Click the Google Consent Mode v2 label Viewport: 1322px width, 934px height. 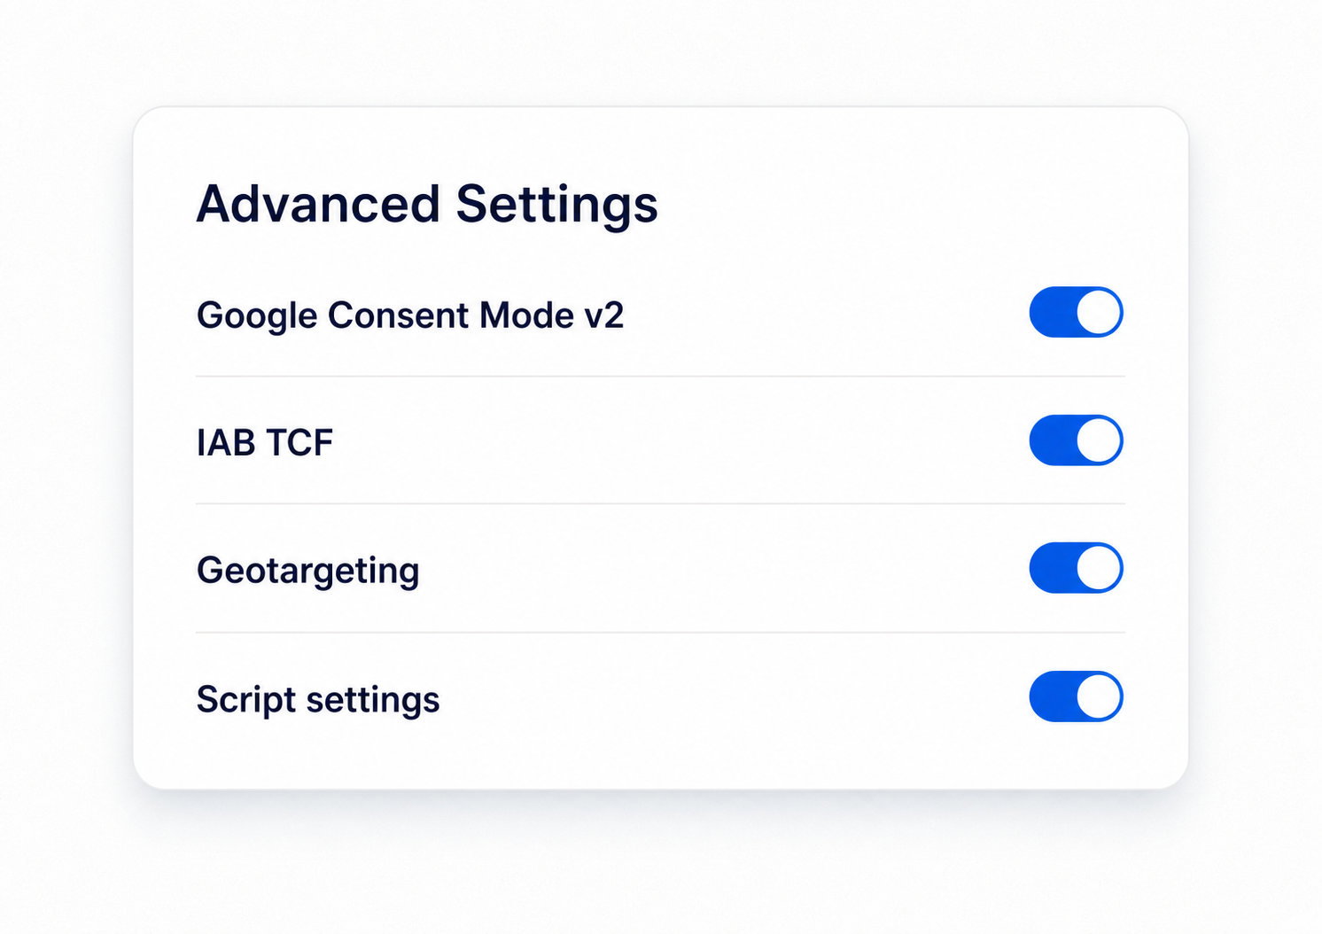click(x=410, y=315)
